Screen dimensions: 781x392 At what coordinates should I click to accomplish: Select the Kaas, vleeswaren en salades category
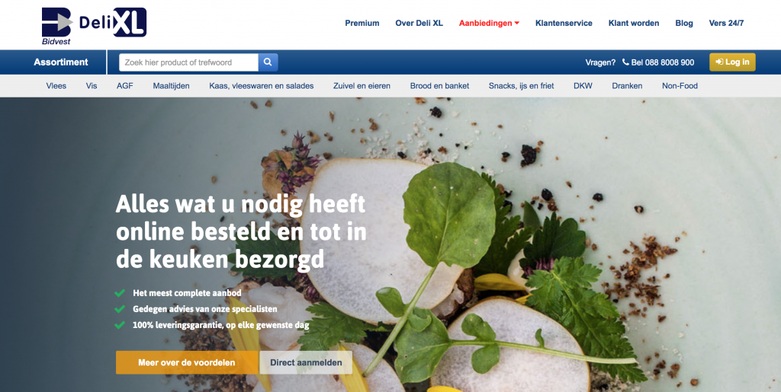pos(262,86)
